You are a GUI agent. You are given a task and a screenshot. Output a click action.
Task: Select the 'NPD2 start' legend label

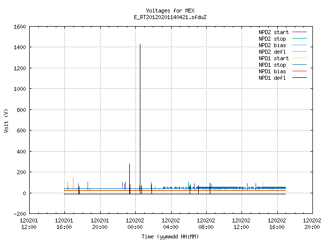(x=274, y=32)
